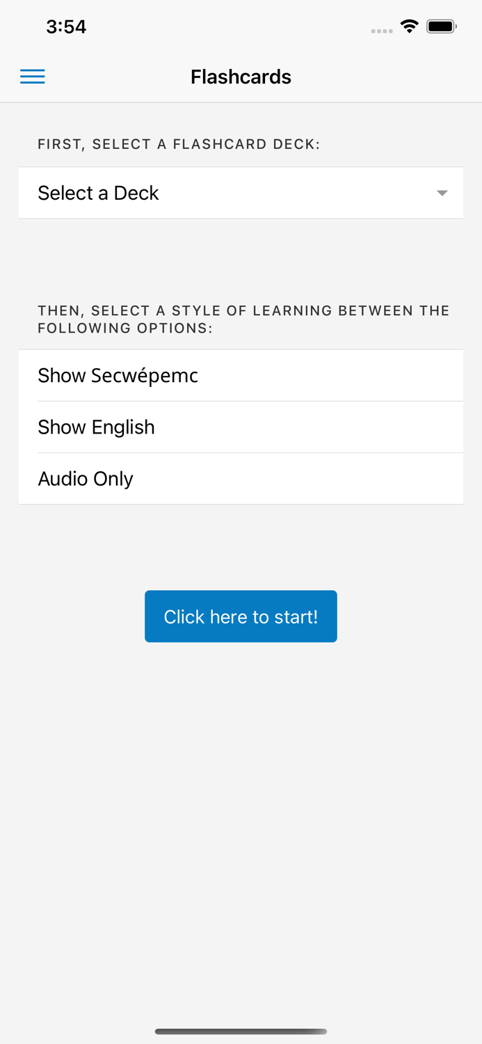Tap the dropdown chevron arrow for deck selection

click(x=442, y=193)
